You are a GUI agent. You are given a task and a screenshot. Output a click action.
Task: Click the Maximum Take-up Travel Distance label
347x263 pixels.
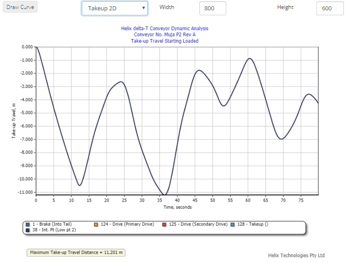tap(76, 253)
